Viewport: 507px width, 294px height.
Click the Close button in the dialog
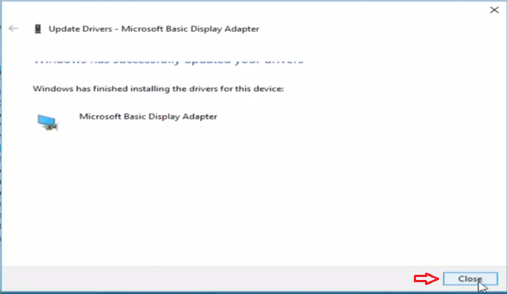coord(470,278)
